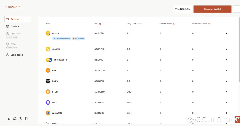
Task: Click the mBTC token icon
Action: [48, 102]
